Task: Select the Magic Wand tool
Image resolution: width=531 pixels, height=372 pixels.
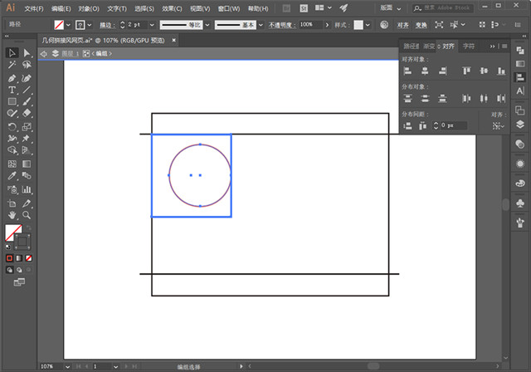Action: pyautogui.click(x=12, y=65)
